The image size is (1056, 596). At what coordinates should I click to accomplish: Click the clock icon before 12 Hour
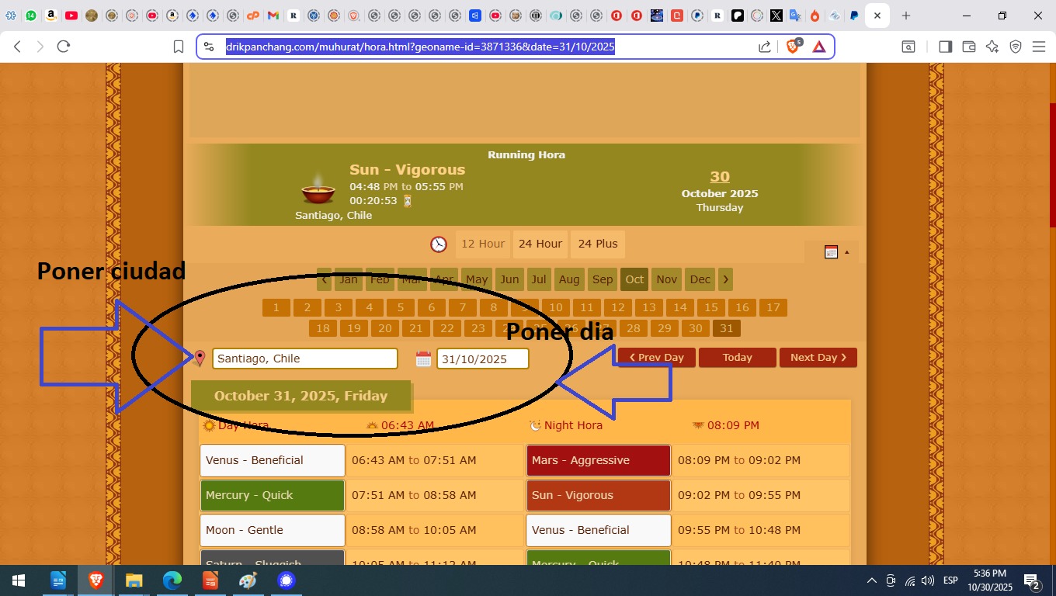point(439,244)
